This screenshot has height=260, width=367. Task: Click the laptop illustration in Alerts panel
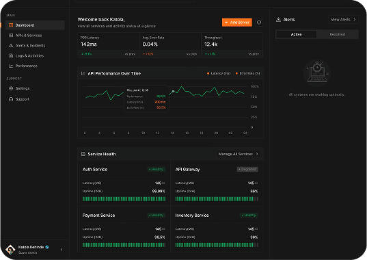[316, 73]
